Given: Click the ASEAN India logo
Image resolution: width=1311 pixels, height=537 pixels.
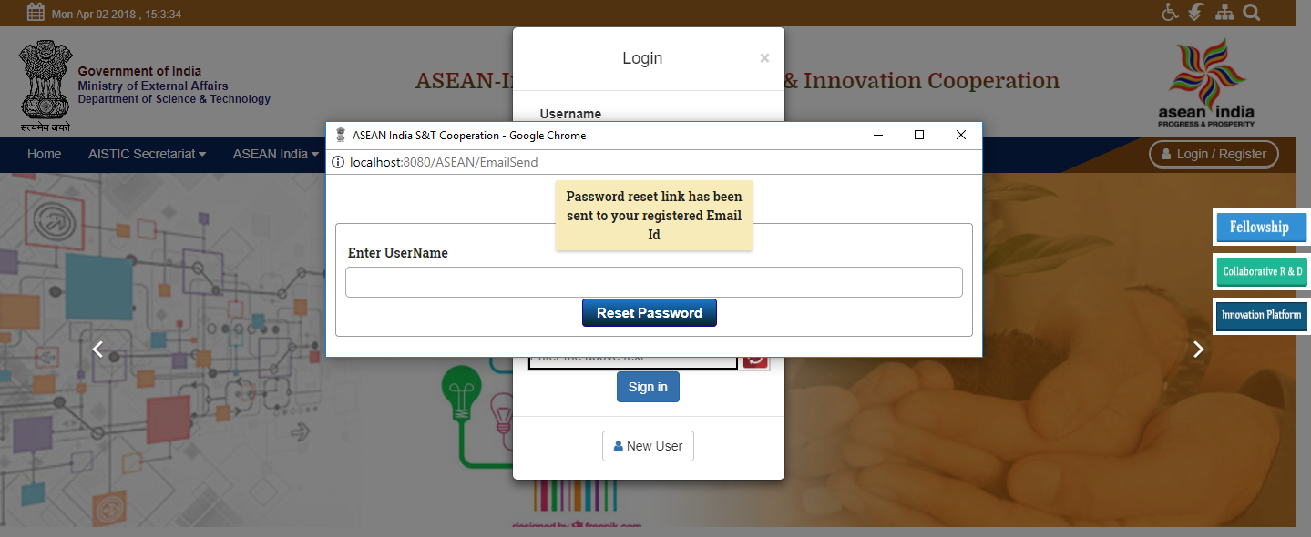Looking at the screenshot, I should 1206,84.
